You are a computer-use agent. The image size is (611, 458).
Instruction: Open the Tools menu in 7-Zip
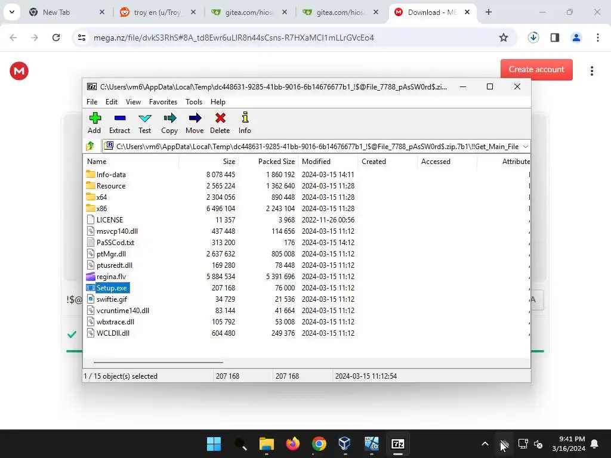194,101
